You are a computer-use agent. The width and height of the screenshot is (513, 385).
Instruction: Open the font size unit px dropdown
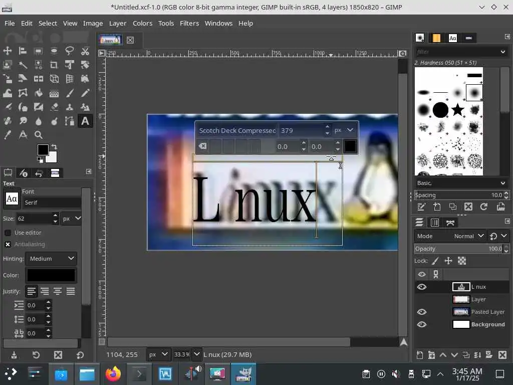71,219
